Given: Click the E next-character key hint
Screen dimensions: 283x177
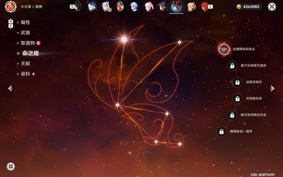Looking at the screenshot, I should click(x=210, y=7).
